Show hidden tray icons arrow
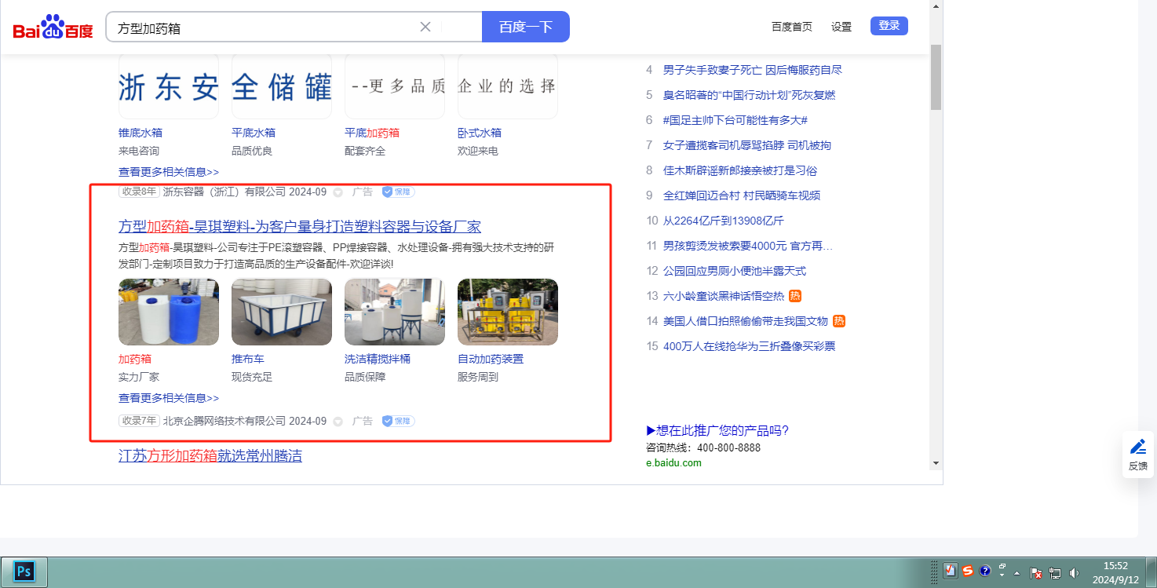Viewport: 1157px width, 588px height. click(1017, 573)
